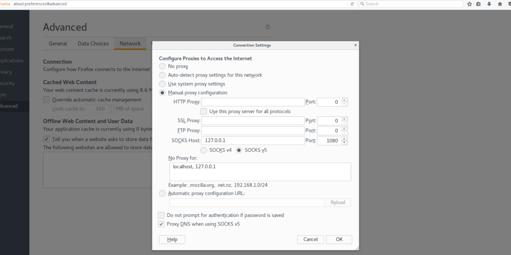Viewport: 511px width, 255px height.
Task: Click the magnifier icon in the search box
Action: pyautogui.click(x=362, y=4)
